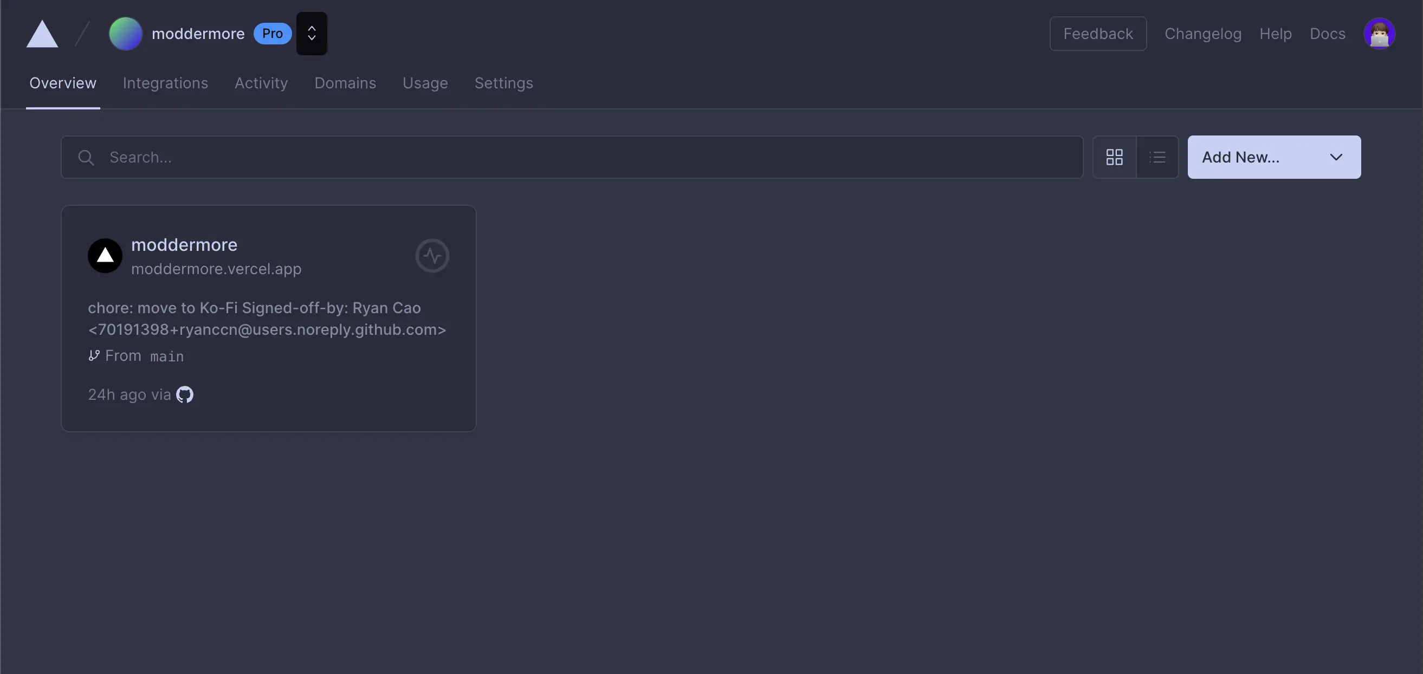The height and width of the screenshot is (674, 1423).
Task: Switch to the Integrations tab
Action: point(165,83)
